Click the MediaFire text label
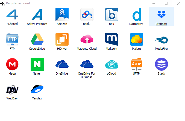This screenshot has height=121, width=185. [x=161, y=49]
